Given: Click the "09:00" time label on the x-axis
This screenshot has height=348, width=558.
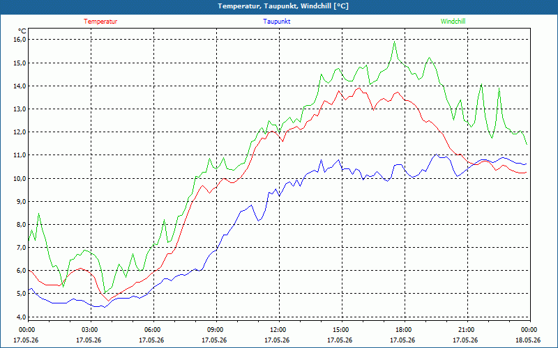Looking at the screenshot, I should pos(214,329).
